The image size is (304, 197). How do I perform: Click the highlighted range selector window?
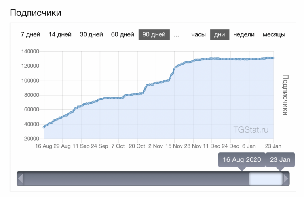click(265, 178)
